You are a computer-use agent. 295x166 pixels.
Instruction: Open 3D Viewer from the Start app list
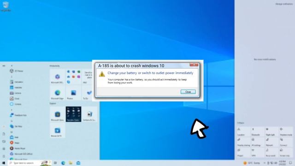pyautogui.click(x=17, y=71)
